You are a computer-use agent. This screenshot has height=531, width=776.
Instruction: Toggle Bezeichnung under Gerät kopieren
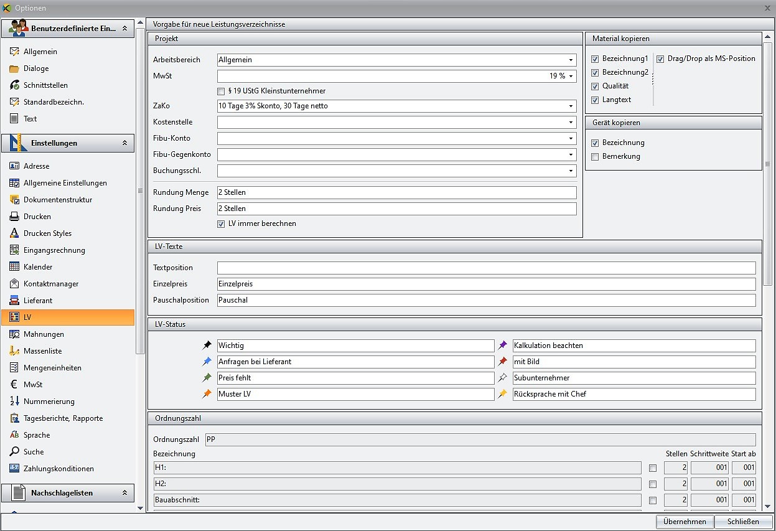tap(595, 143)
